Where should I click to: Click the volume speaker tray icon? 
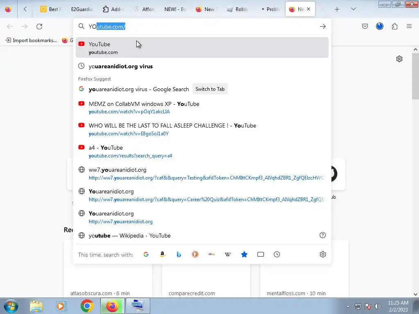[378, 306]
